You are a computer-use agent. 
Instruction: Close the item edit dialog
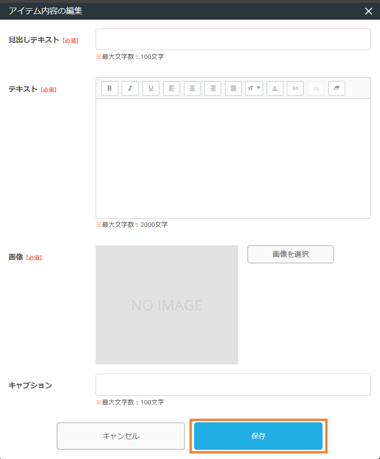pos(368,11)
